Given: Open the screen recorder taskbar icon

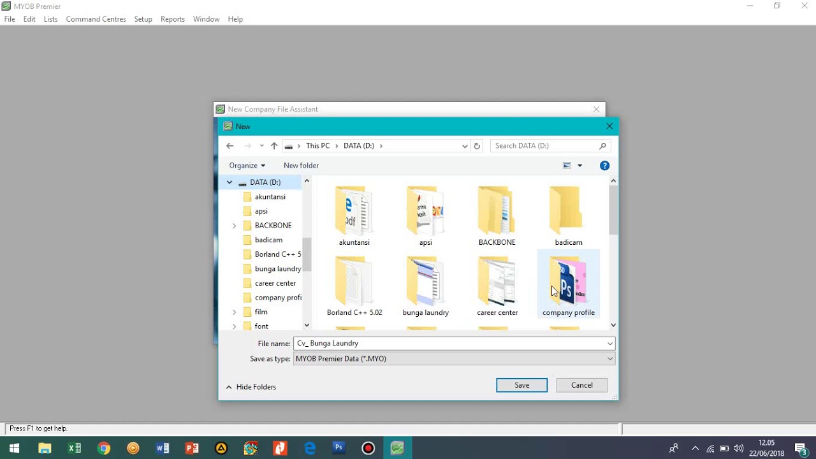Looking at the screenshot, I should (368, 448).
